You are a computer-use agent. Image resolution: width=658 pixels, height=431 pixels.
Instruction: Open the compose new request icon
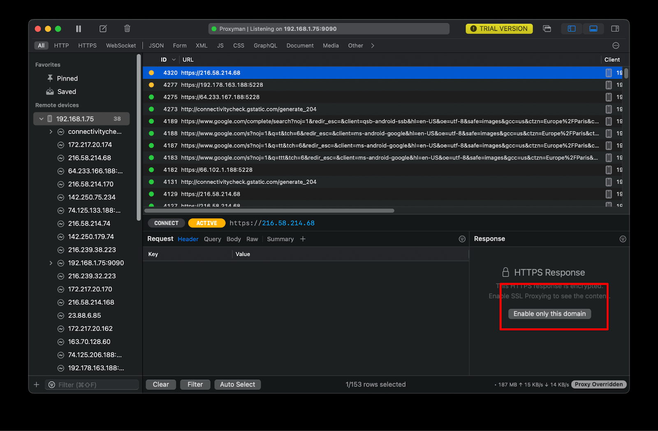[x=102, y=28]
